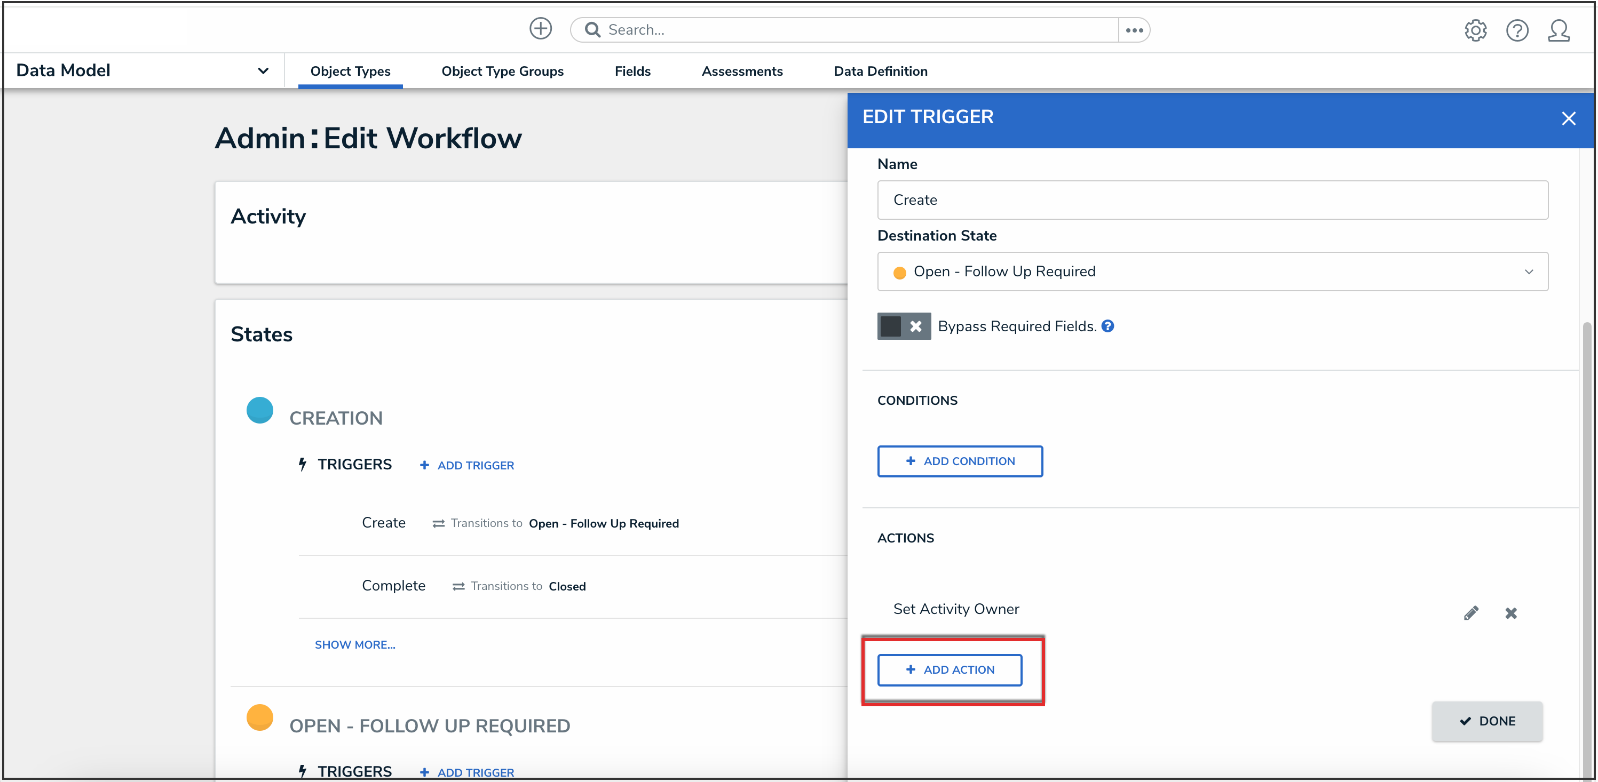The width and height of the screenshot is (1598, 782).
Task: Click the Bypass Required Fields help icon
Action: [1107, 326]
